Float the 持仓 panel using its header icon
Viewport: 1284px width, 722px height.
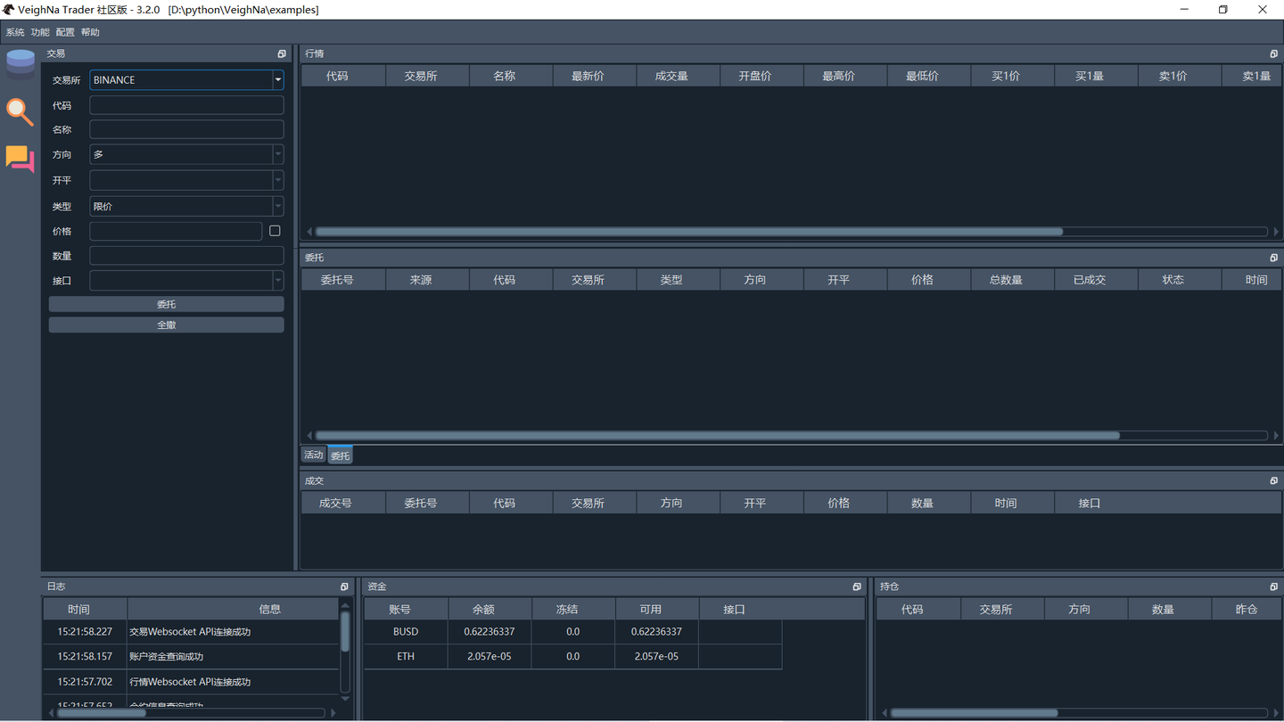[1273, 587]
